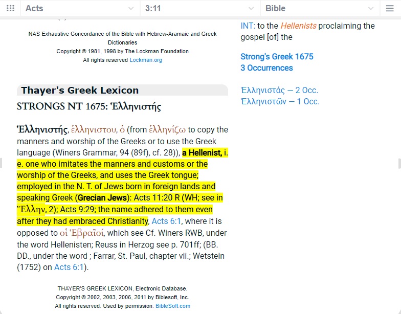
Task: Open the BibleSoft.com link
Action: click(x=173, y=306)
